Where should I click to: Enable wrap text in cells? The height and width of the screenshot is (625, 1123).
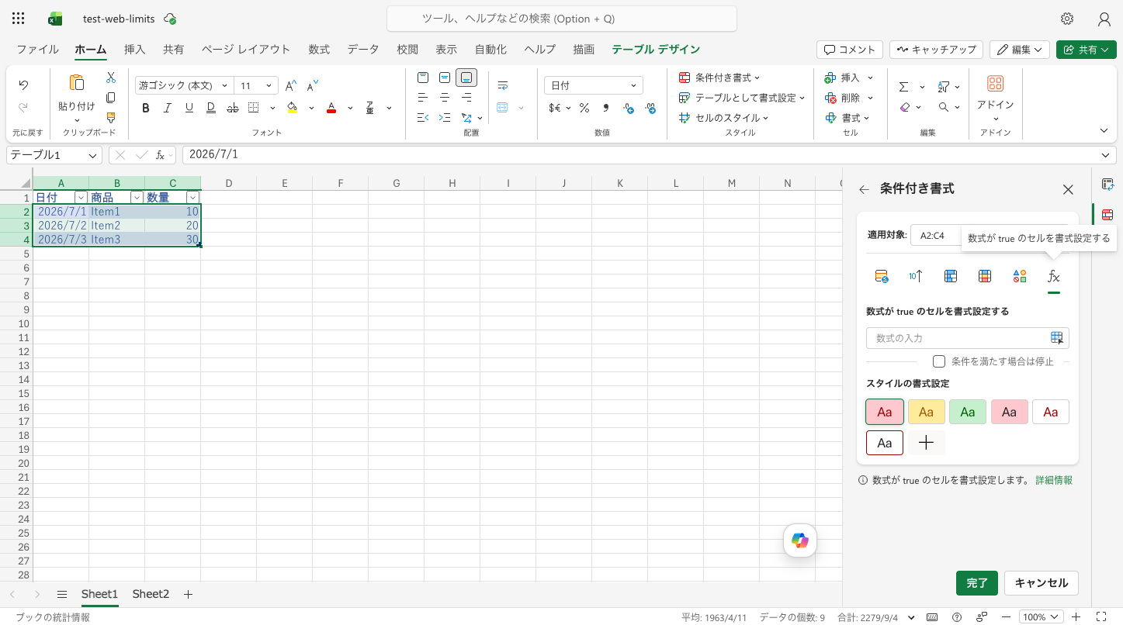tap(502, 85)
